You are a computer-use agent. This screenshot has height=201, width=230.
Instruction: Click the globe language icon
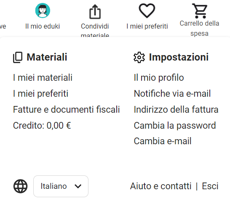[x=20, y=186]
